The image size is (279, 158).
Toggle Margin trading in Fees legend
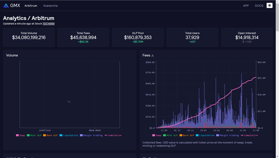[228, 135]
